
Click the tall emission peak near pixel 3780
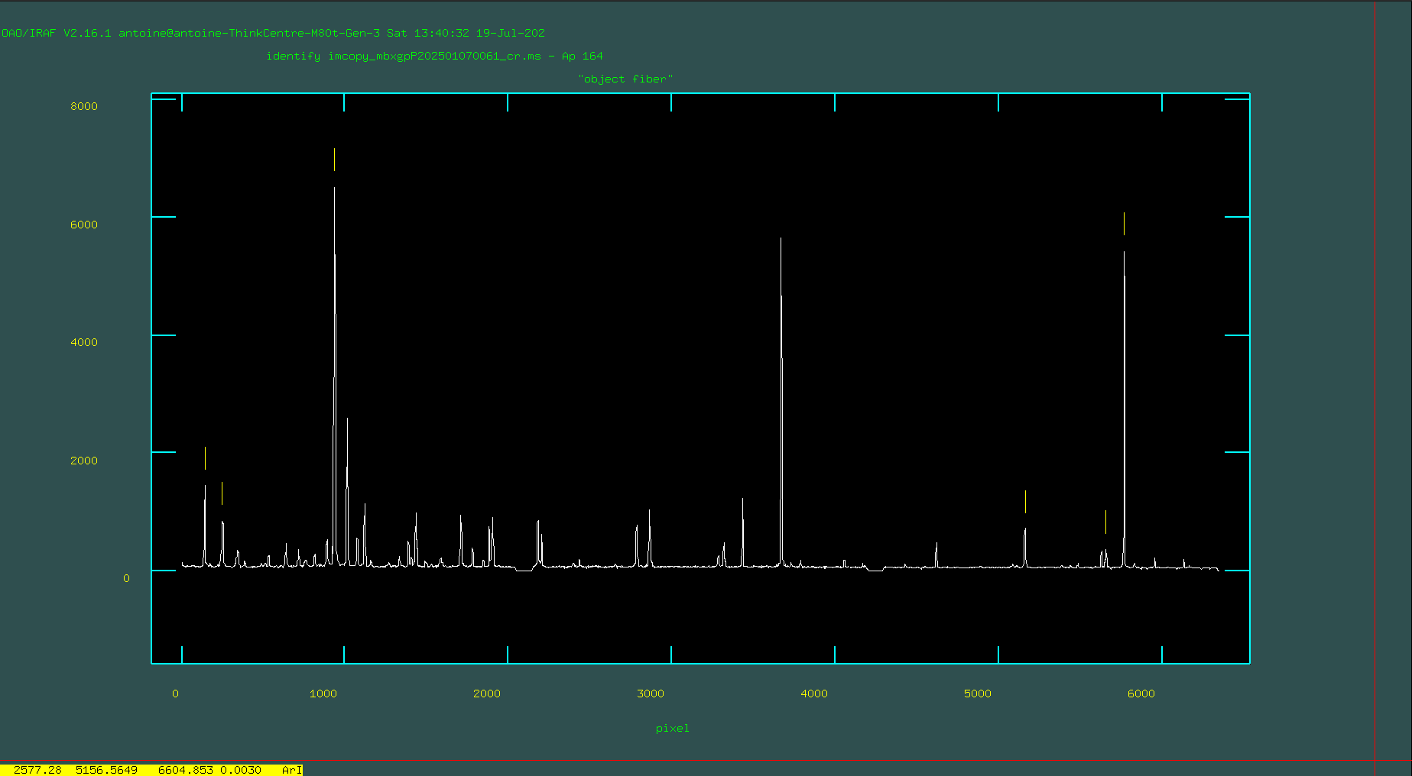[781, 401]
